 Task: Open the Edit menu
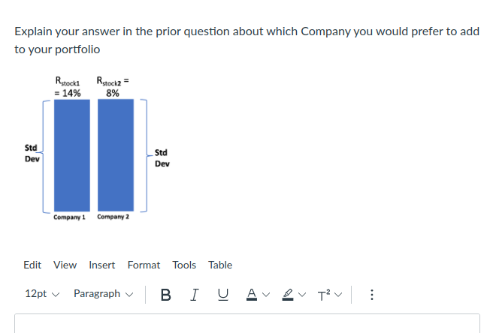pyautogui.click(x=32, y=265)
